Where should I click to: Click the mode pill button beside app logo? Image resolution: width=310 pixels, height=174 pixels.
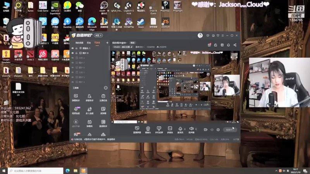(98, 35)
